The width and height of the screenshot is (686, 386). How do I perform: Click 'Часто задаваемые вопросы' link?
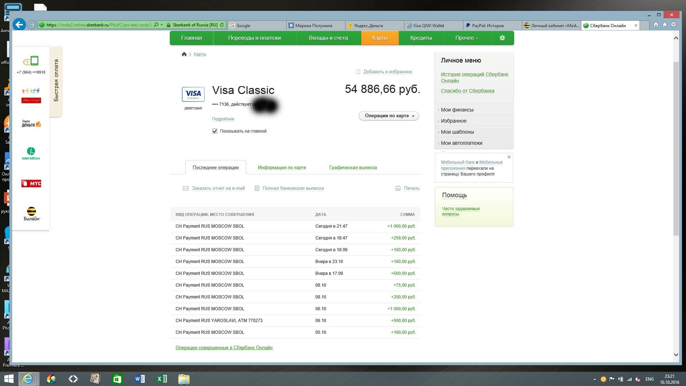(x=461, y=211)
